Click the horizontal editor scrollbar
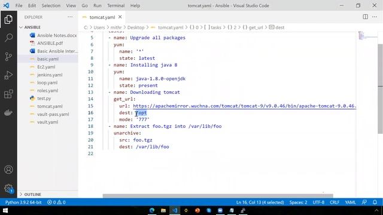Viewport: 383px width, 215px height. [218, 196]
